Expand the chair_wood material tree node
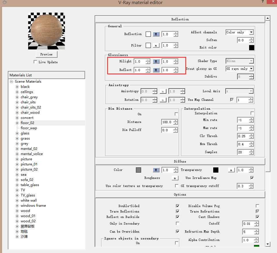 pos(17,113)
